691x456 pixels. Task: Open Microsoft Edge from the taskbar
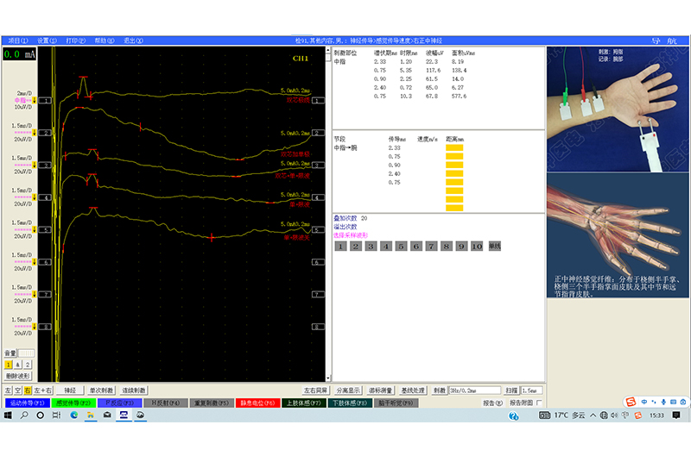click(74, 415)
